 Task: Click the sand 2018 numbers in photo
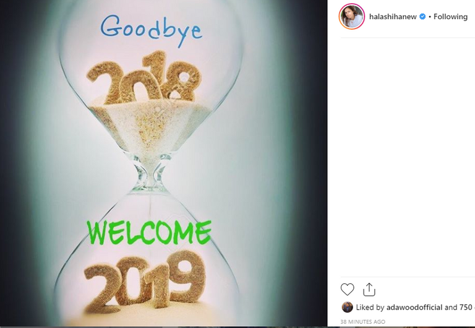[144, 78]
